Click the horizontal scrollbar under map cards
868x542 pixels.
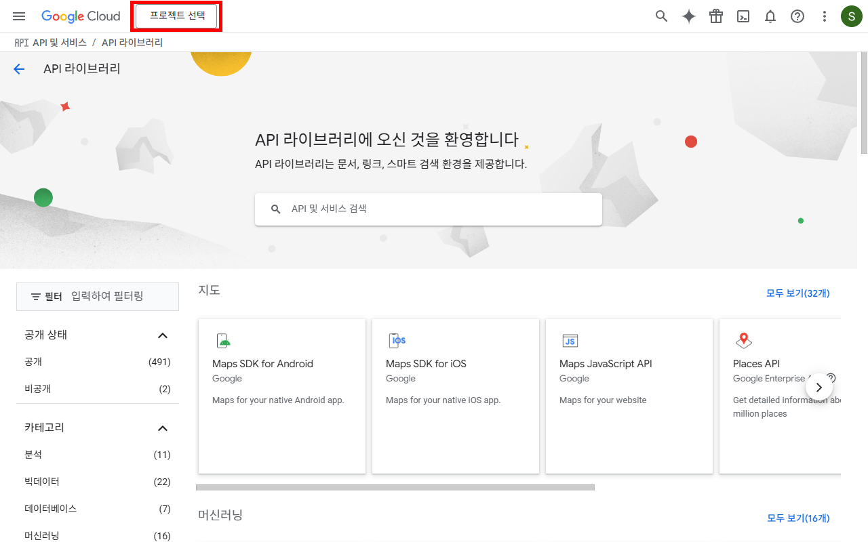[395, 487]
